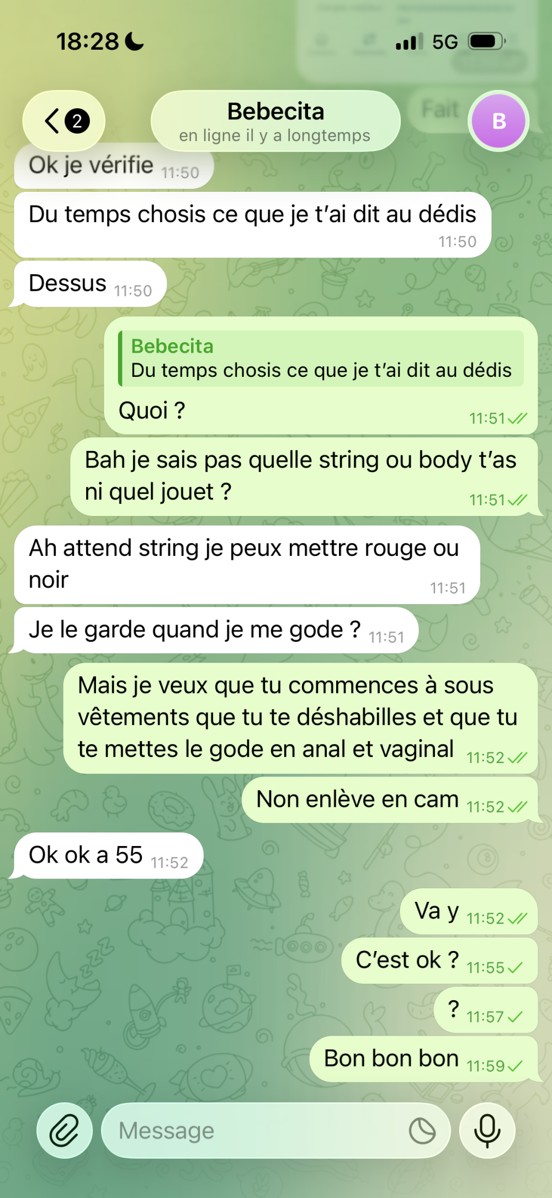
Task: Tap the sticker icon inside the message field
Action: click(422, 1131)
